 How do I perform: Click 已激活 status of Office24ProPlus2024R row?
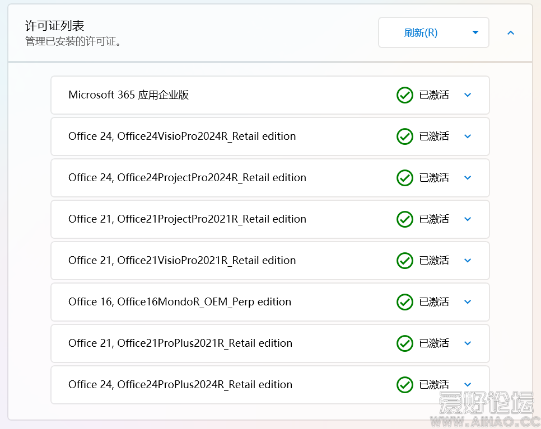coord(434,384)
